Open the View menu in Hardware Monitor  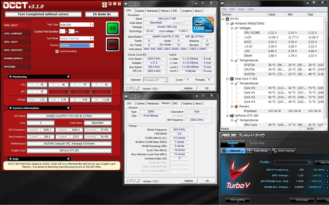tap(241, 9)
